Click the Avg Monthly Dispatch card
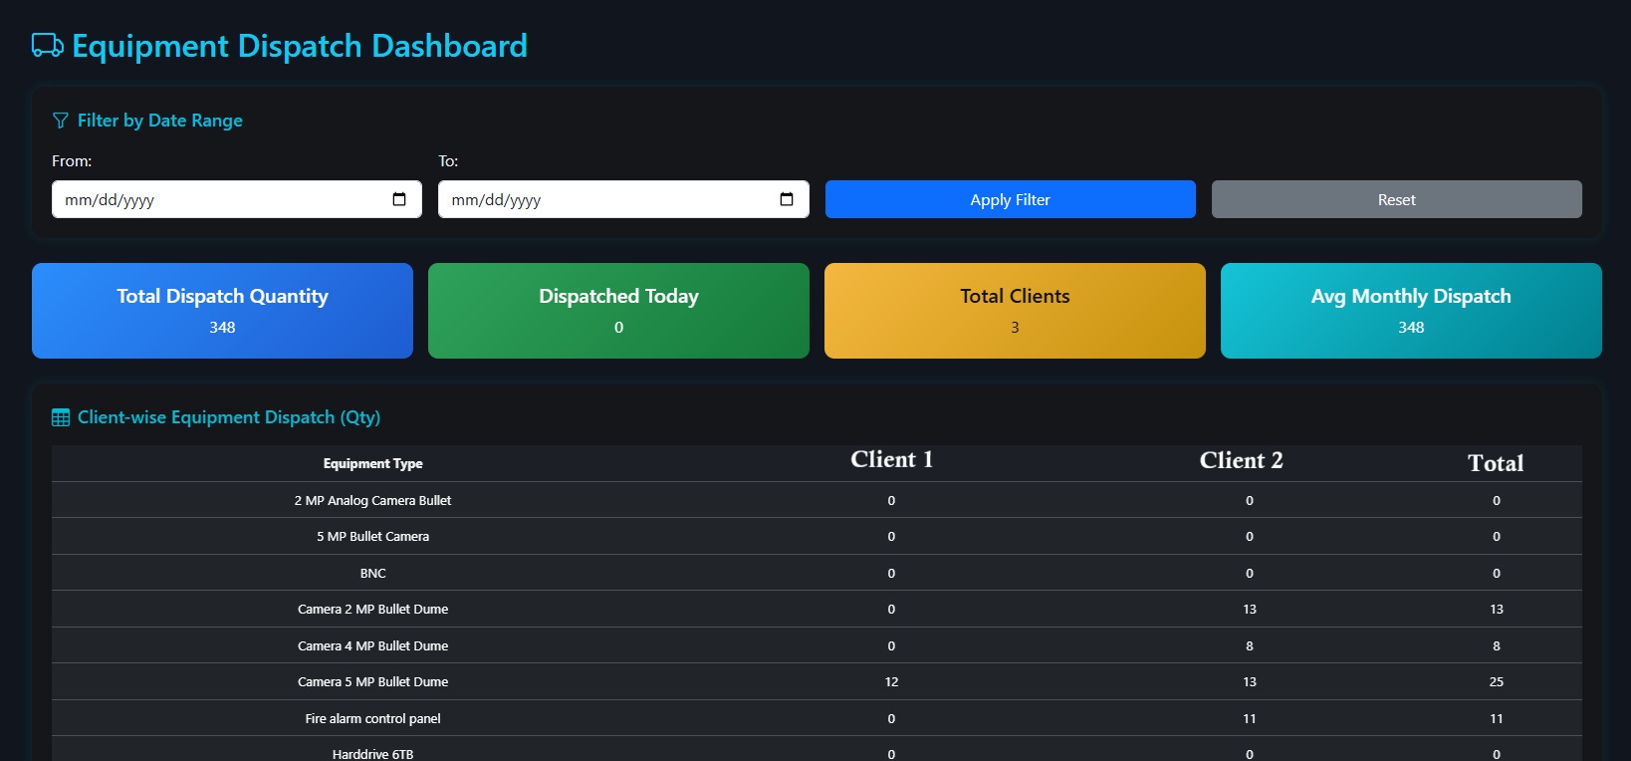Image resolution: width=1631 pixels, height=761 pixels. click(1411, 311)
